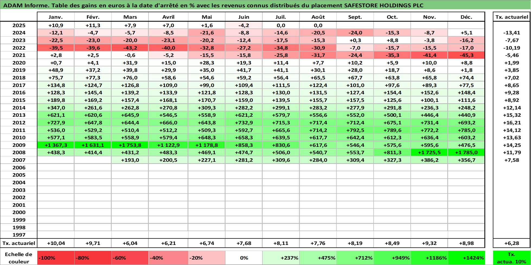The width and height of the screenshot is (531, 265).
Task: Select cell +1 367,3 in 2009 row
Action: click(x=56, y=145)
